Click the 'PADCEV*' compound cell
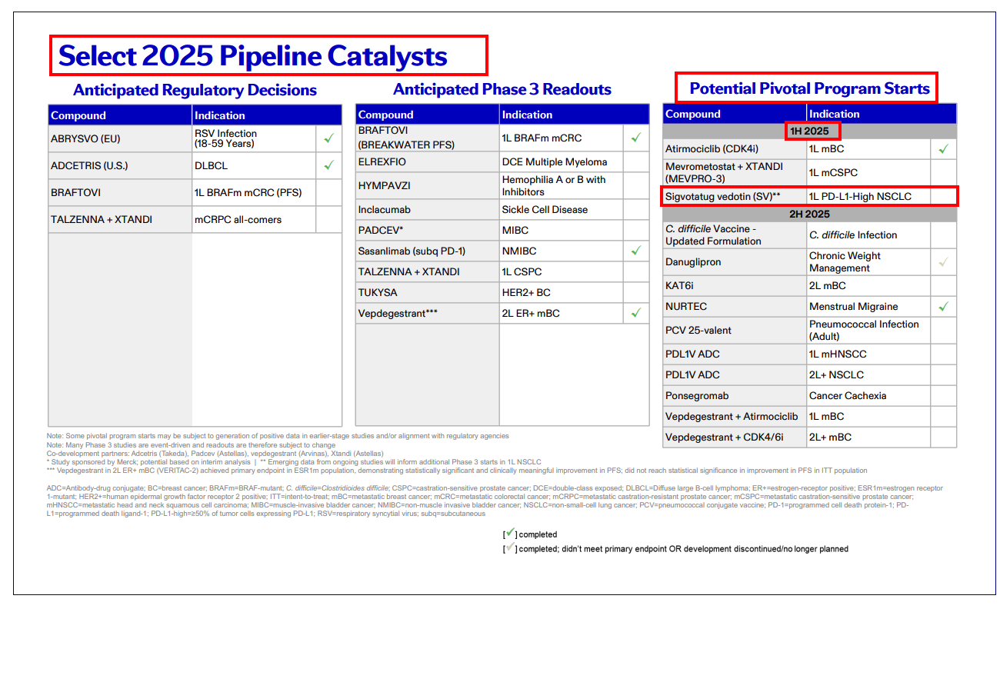The height and width of the screenshot is (692, 1000). (x=428, y=230)
